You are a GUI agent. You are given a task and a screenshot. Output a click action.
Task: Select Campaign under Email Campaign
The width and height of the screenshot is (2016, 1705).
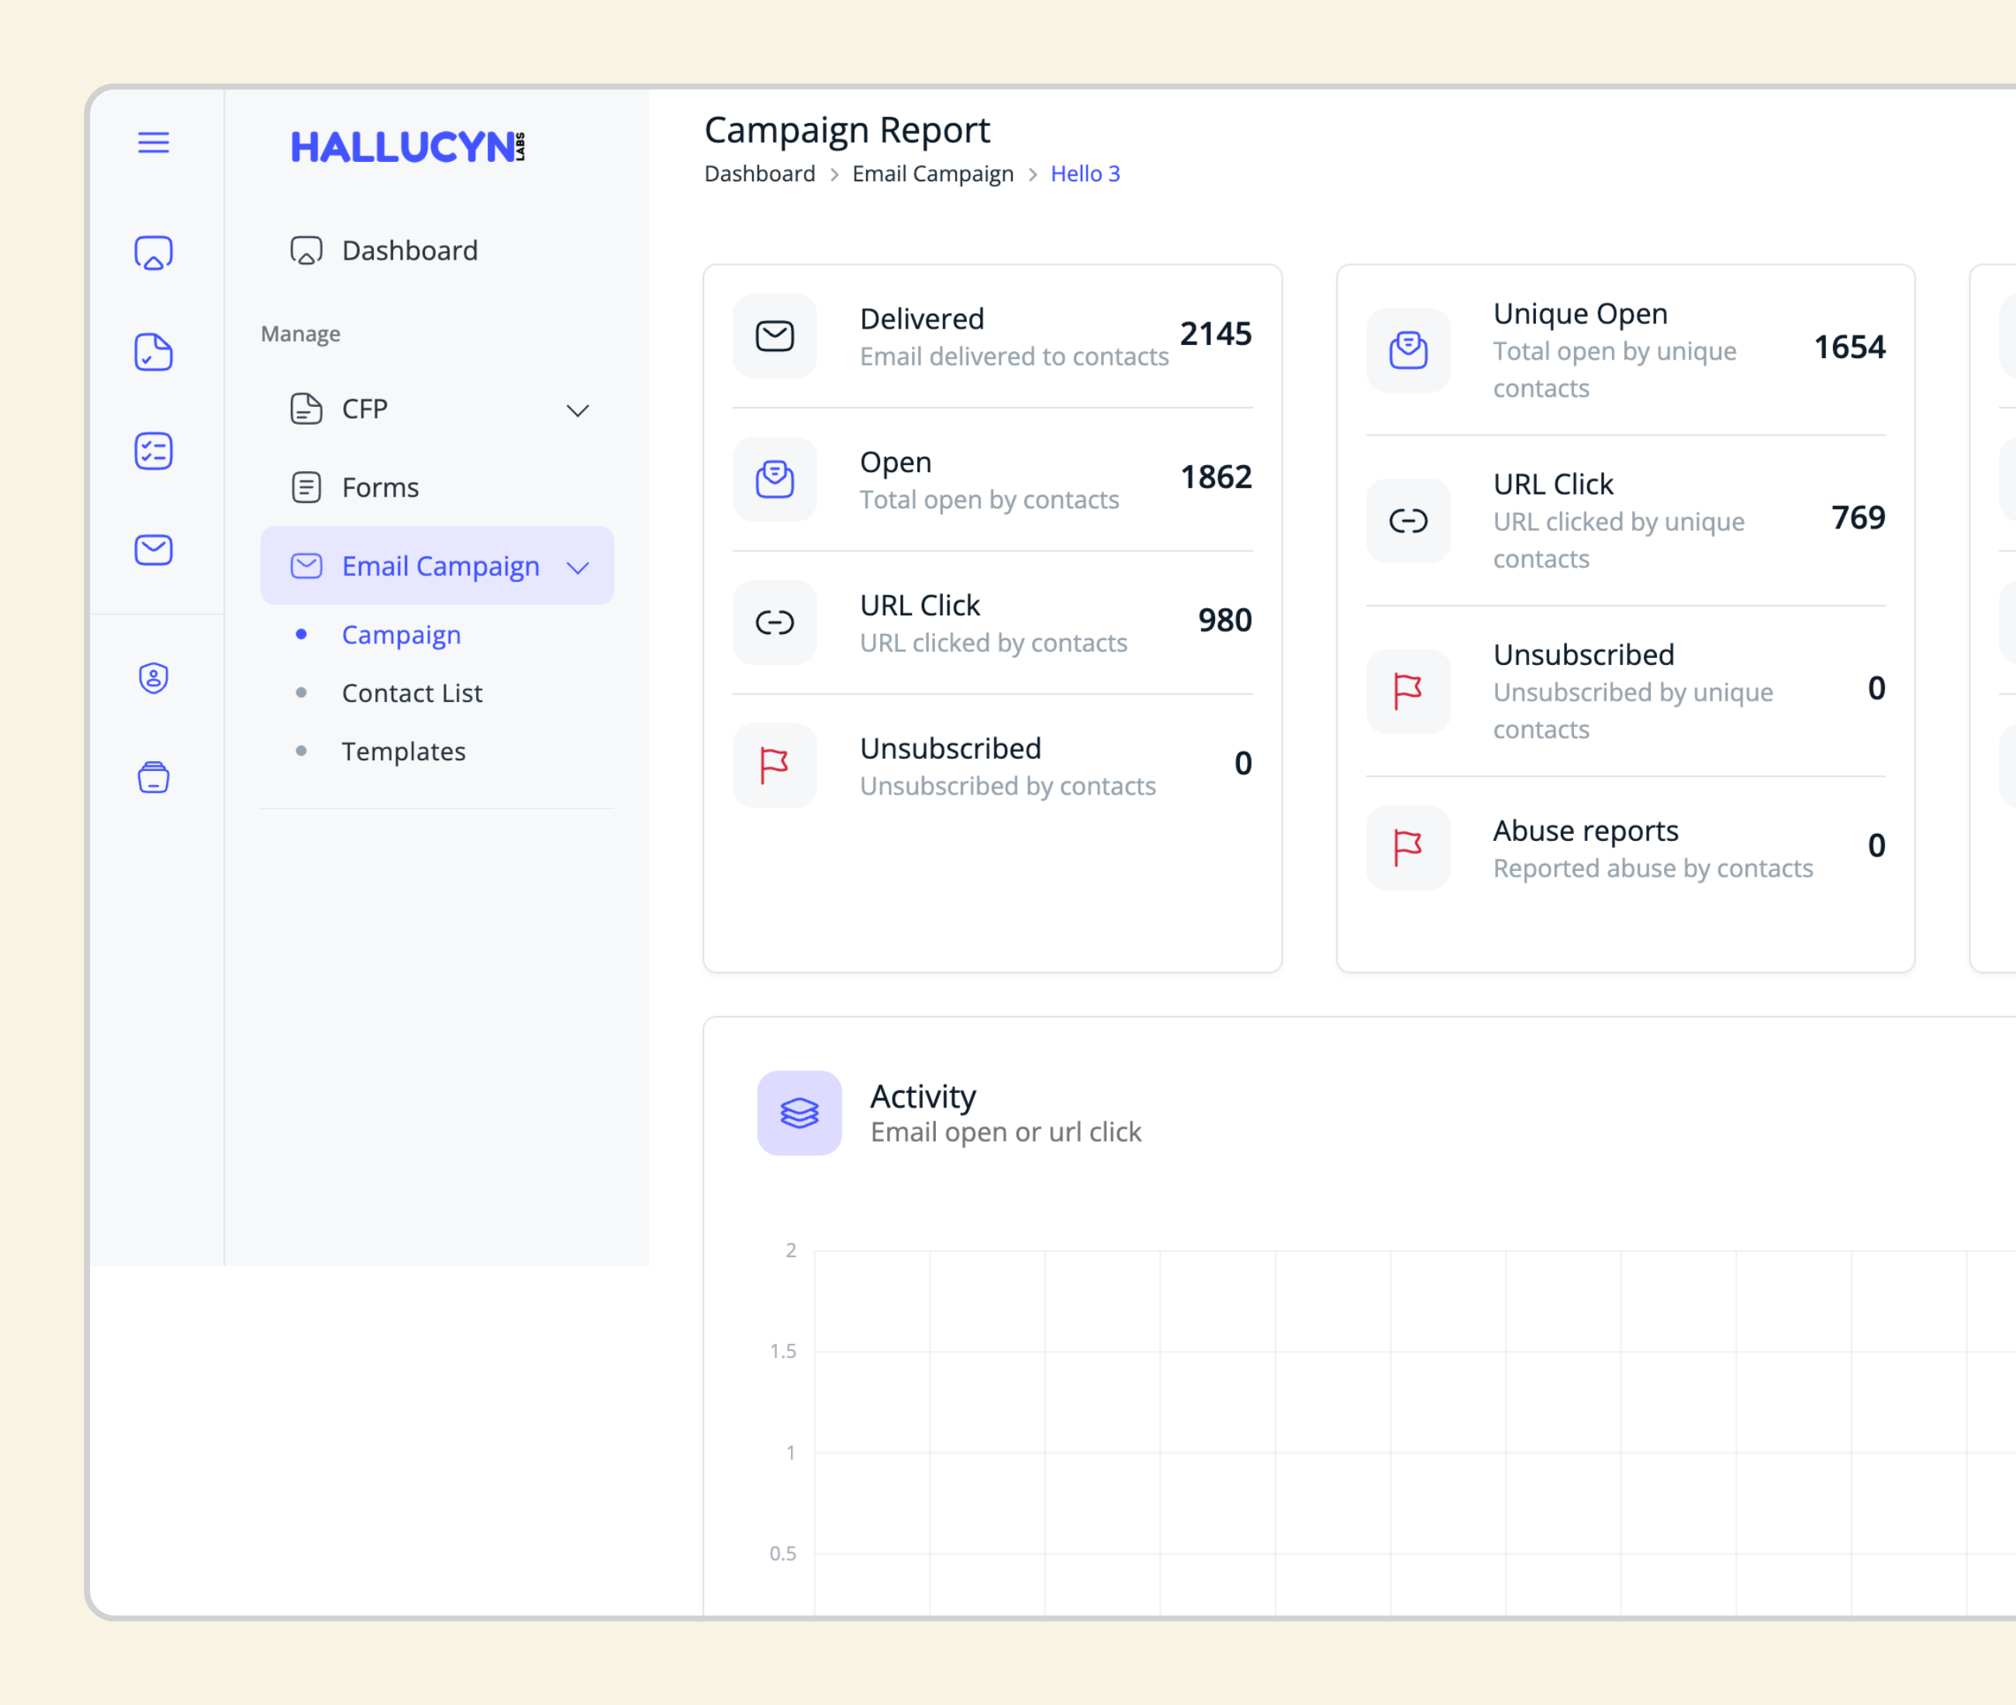tap(402, 635)
